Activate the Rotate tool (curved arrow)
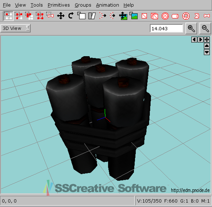The image size is (212, 207). [71, 16]
